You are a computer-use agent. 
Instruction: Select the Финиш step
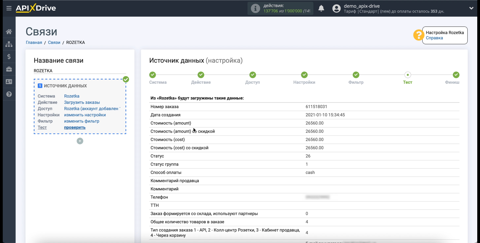point(452,82)
